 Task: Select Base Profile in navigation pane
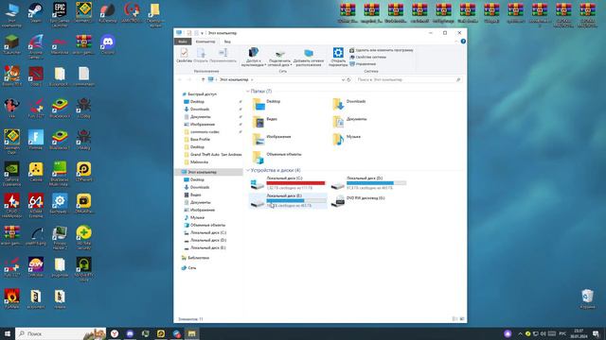(200, 139)
